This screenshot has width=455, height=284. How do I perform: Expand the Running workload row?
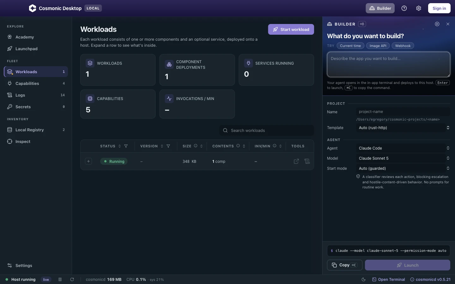pyautogui.click(x=88, y=161)
